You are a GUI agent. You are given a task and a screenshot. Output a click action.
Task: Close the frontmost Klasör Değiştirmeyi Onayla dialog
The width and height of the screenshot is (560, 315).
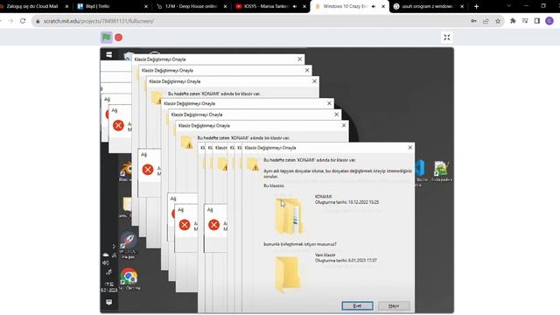coord(409,148)
